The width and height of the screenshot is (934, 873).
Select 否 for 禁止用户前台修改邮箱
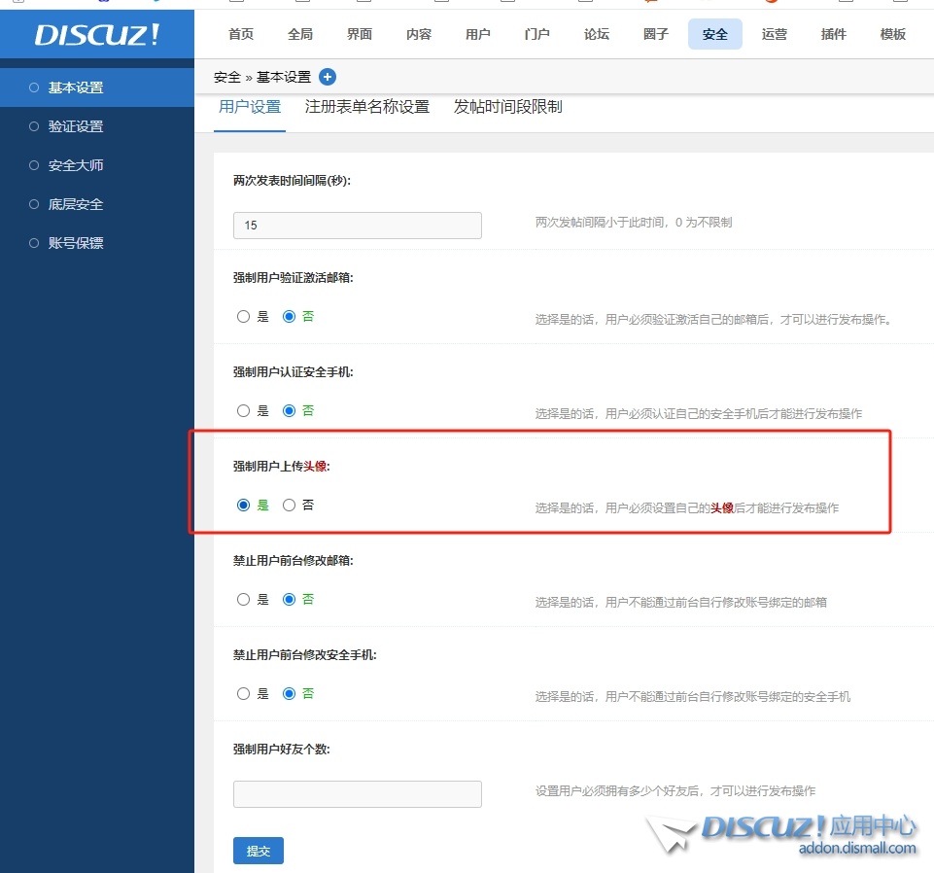(289, 600)
